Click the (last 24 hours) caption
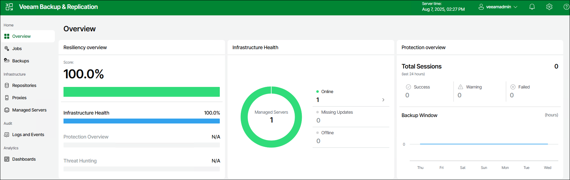 (x=413, y=74)
